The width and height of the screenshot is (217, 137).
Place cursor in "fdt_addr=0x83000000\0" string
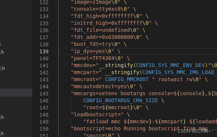(x=106, y=37)
